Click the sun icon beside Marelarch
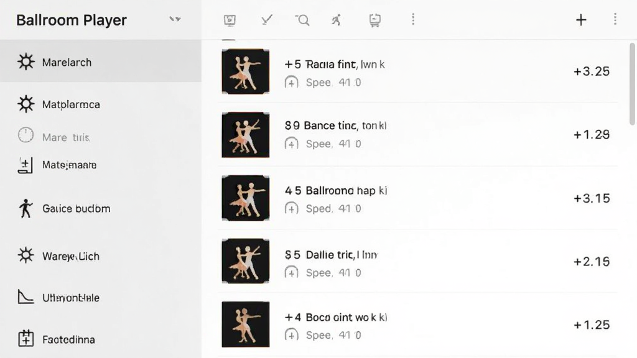Screen dimensions: 637x358 click(26, 62)
